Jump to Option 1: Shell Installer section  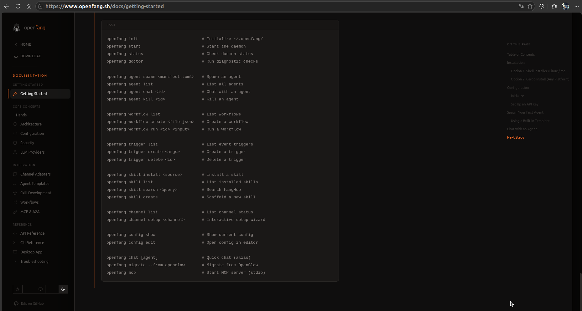pyautogui.click(x=540, y=71)
